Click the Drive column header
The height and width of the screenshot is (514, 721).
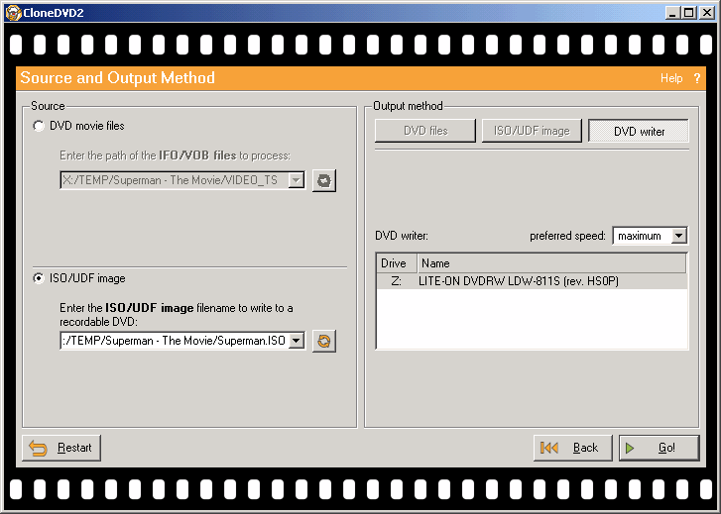pyautogui.click(x=397, y=263)
